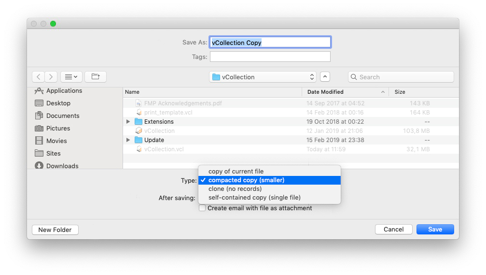Enable Create email with file as attachment
Viewport: 486px width, 275px height.
coord(203,208)
